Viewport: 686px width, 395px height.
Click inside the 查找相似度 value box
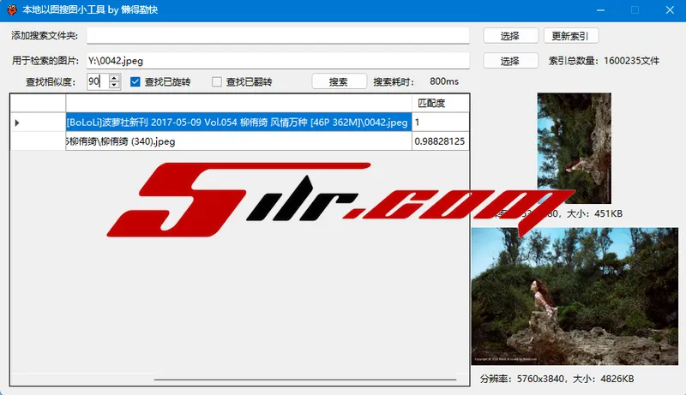97,81
